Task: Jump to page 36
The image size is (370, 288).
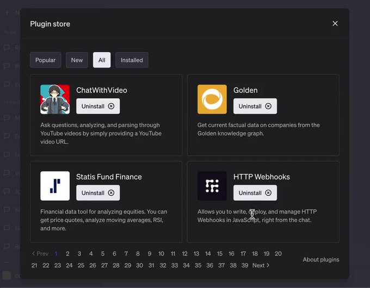Action: point(210,265)
